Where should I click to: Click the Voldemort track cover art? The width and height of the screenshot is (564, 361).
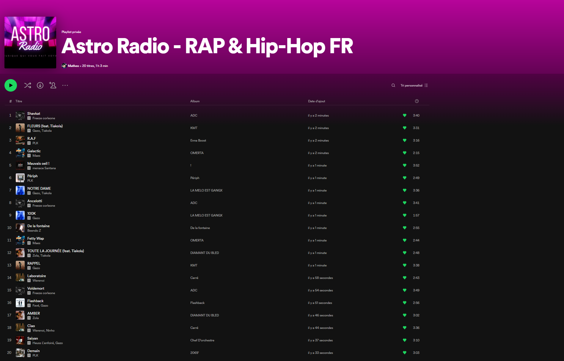pos(20,290)
